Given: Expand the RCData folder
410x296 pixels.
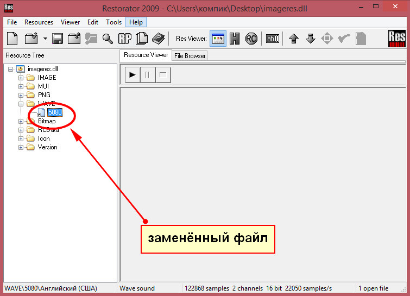Looking at the screenshot, I should (21, 130).
